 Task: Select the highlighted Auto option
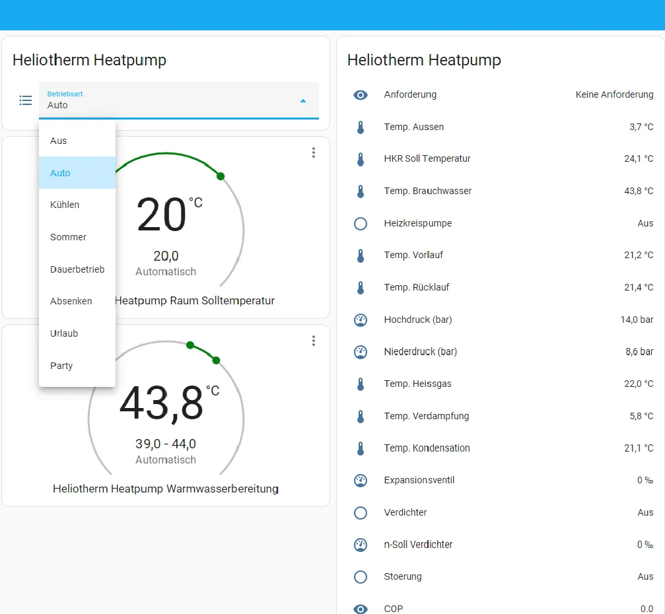point(77,173)
